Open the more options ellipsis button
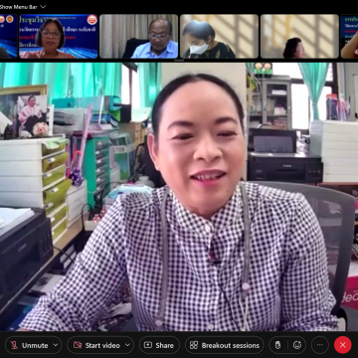 pos(320,345)
